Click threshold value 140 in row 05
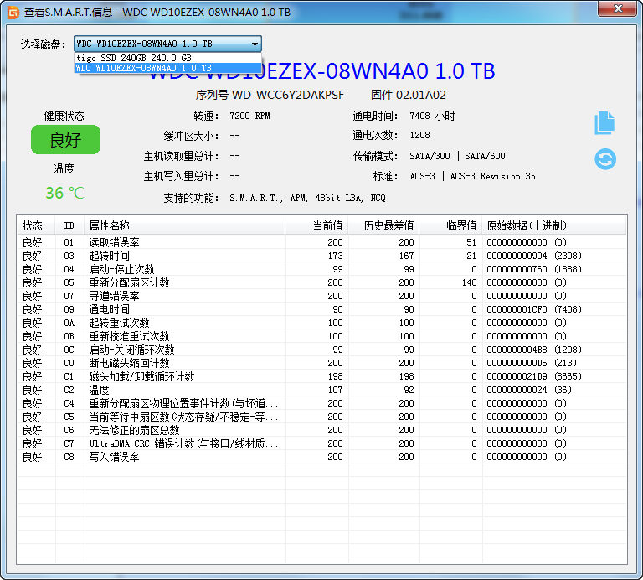643x580 pixels. (469, 282)
